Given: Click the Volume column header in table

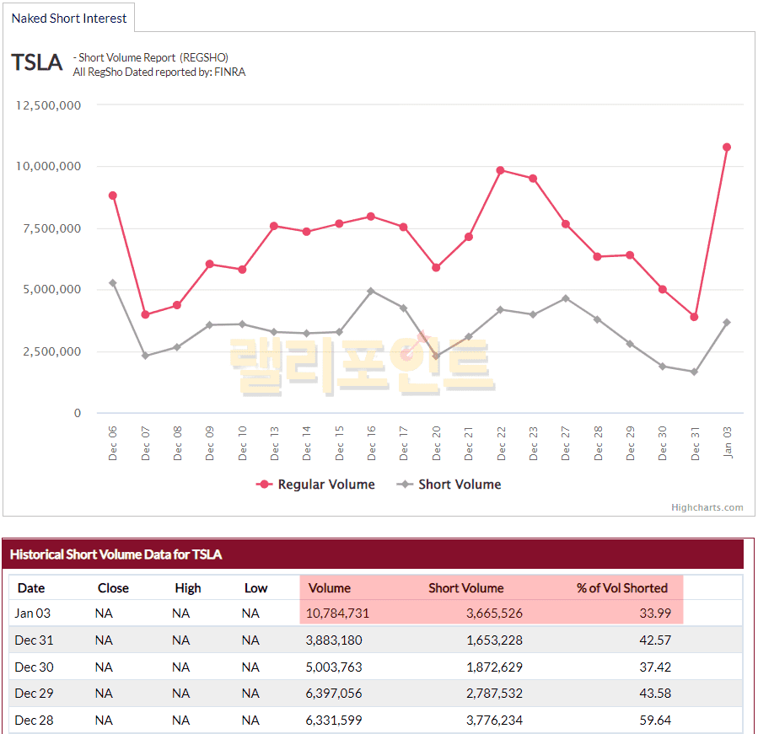Looking at the screenshot, I should pyautogui.click(x=329, y=588).
